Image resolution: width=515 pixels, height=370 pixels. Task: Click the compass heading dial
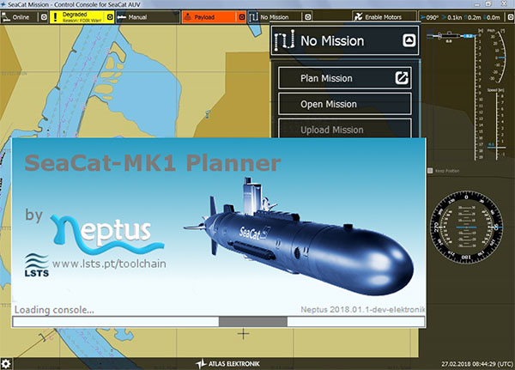coord(466,227)
